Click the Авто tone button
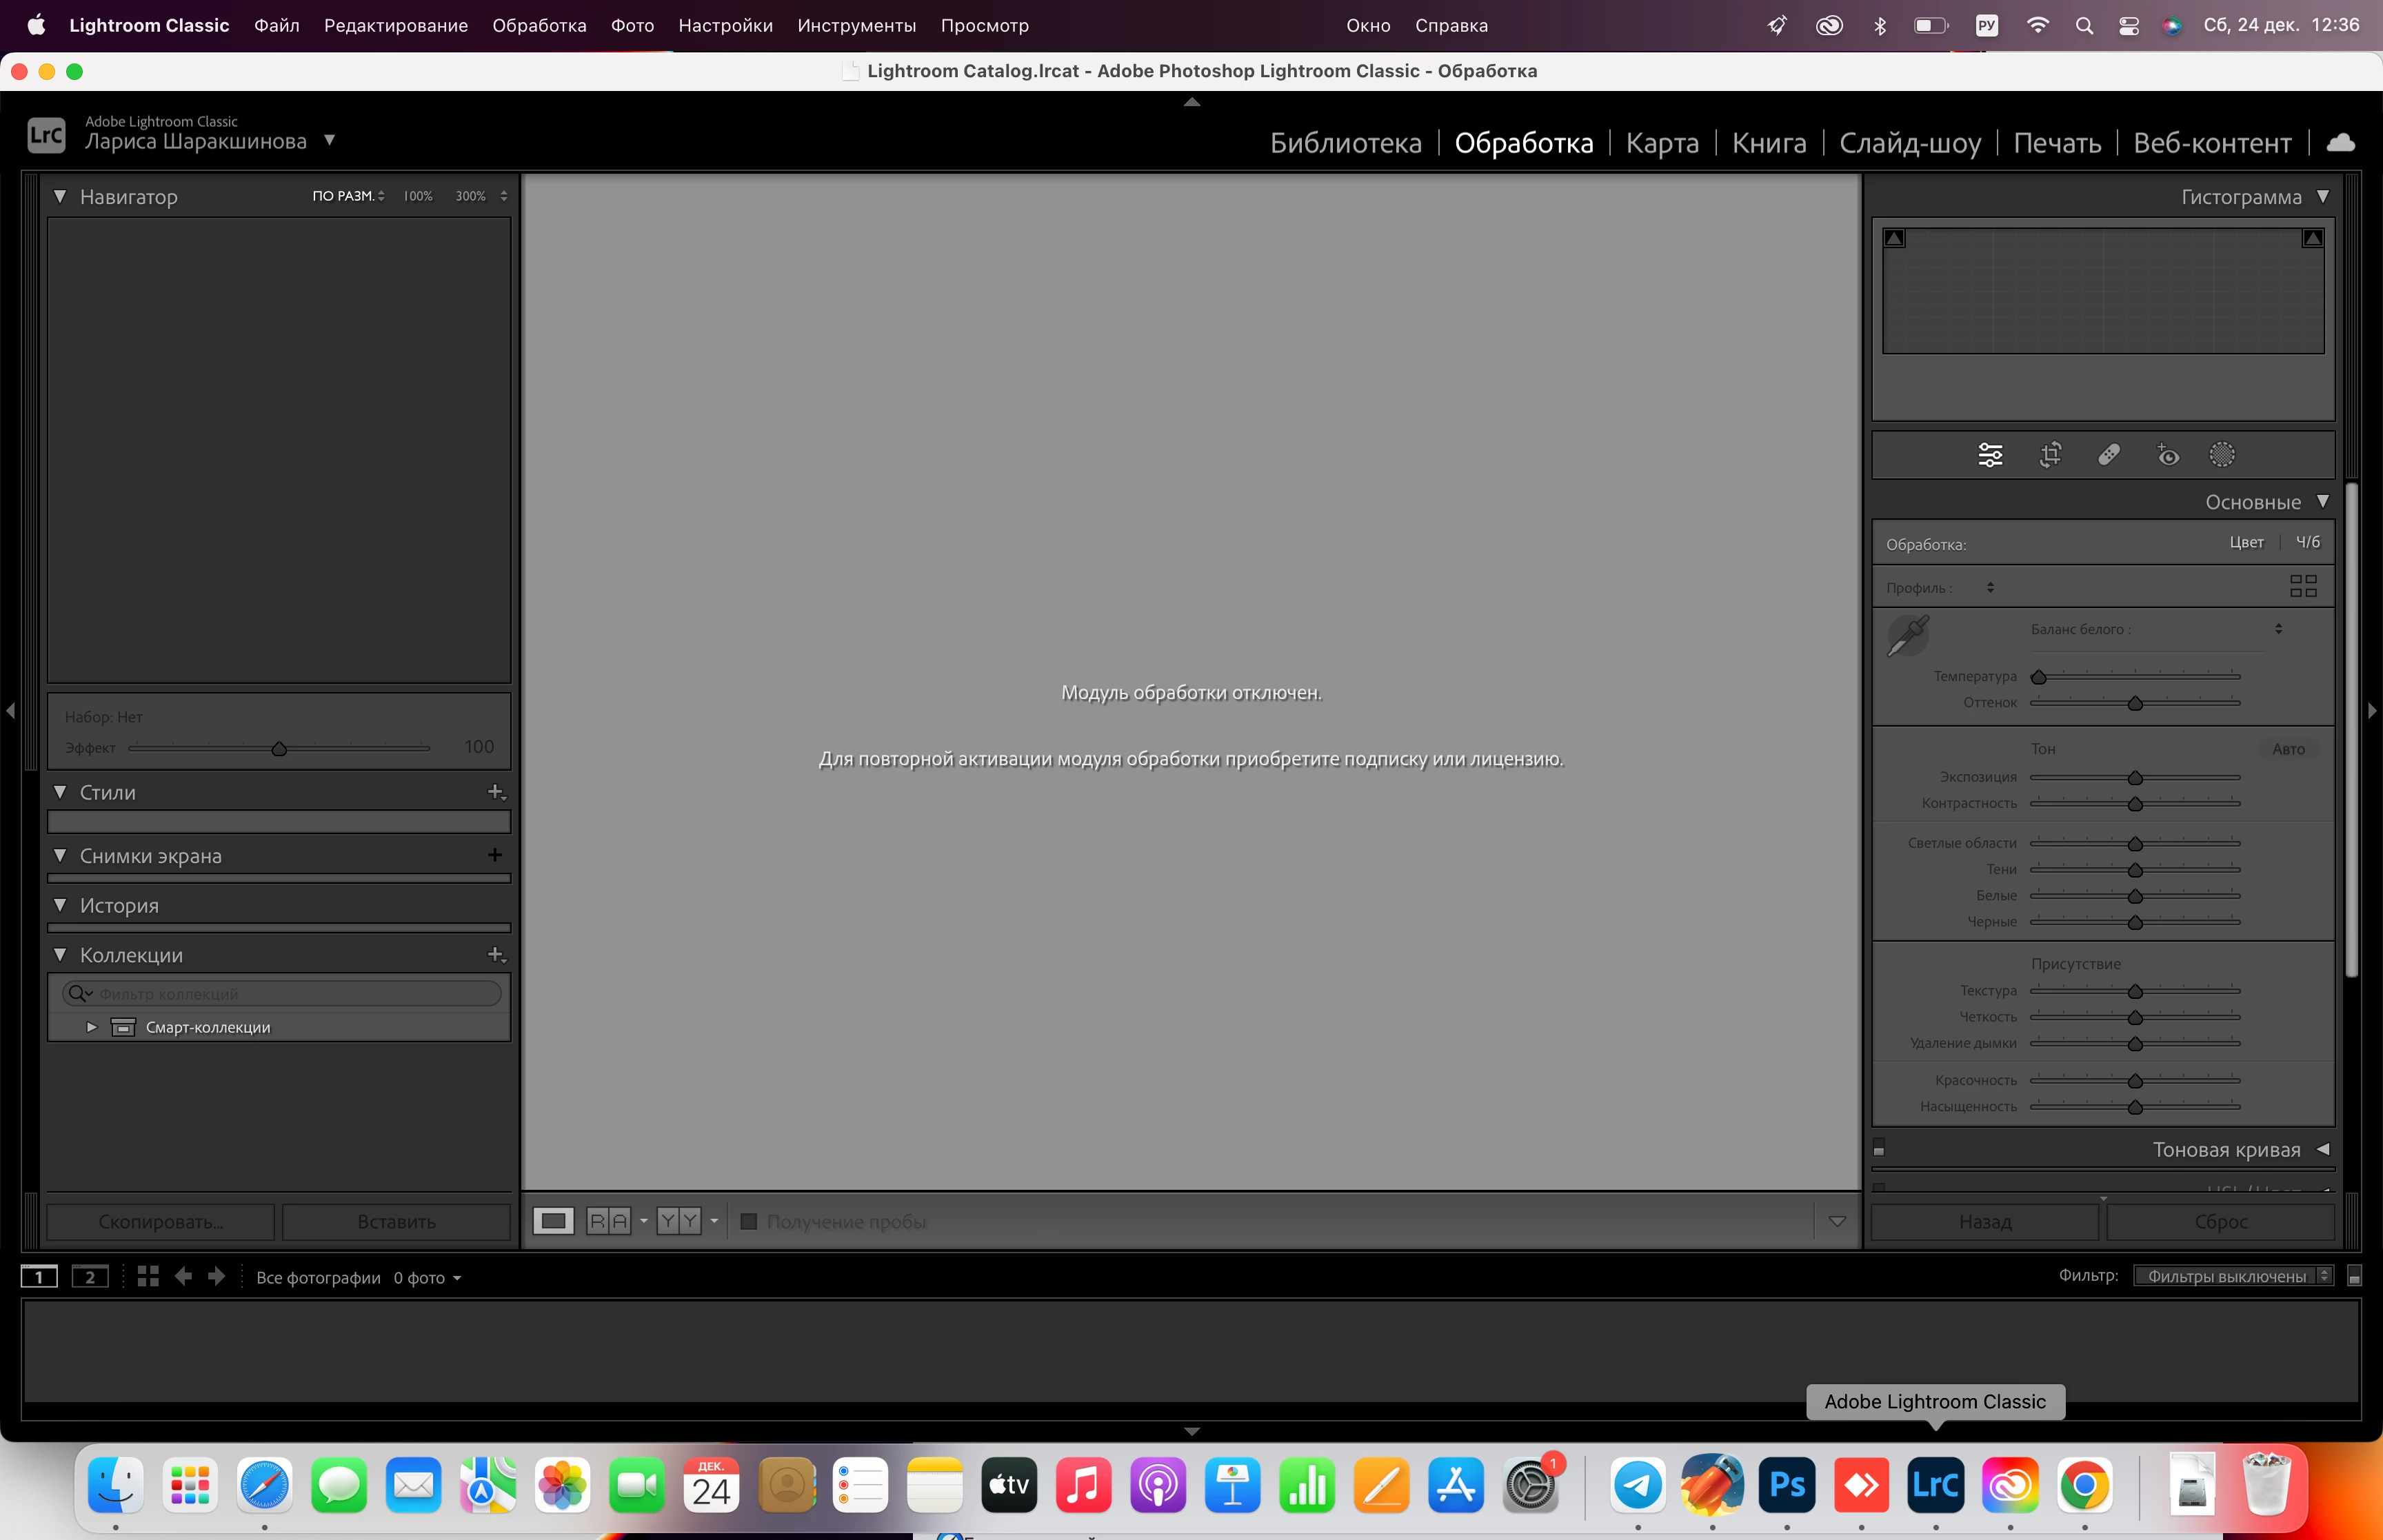 tap(2288, 749)
